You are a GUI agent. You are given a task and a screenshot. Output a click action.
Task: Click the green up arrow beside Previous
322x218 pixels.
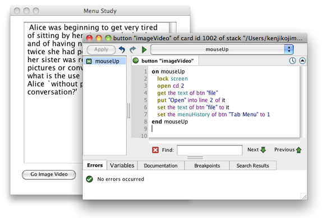[298, 150]
